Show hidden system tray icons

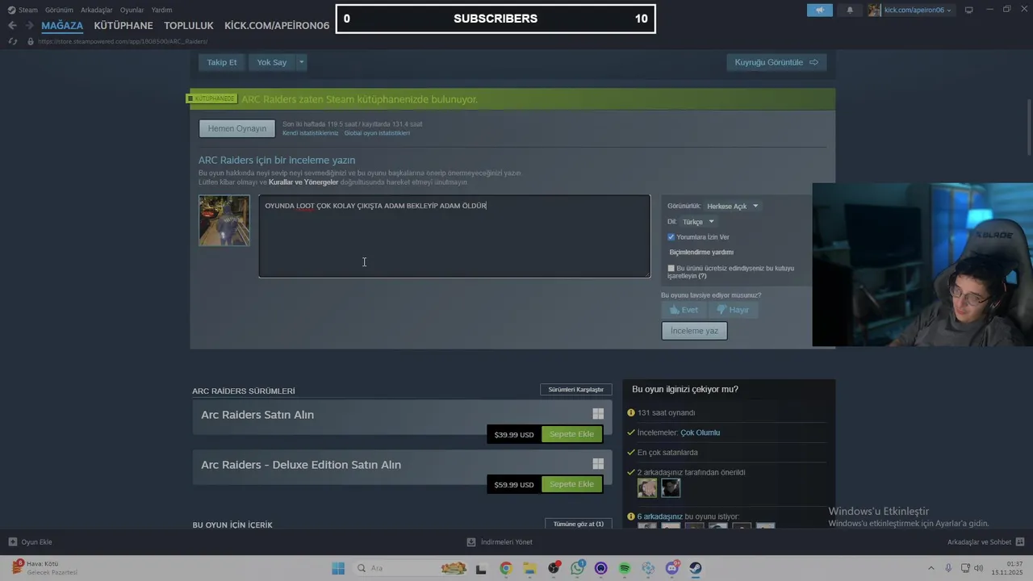click(x=931, y=568)
